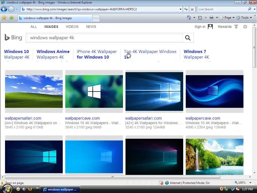Click the 100% zoom level button
Image resolution: width=257 pixels, height=193 pixels.
240,183
